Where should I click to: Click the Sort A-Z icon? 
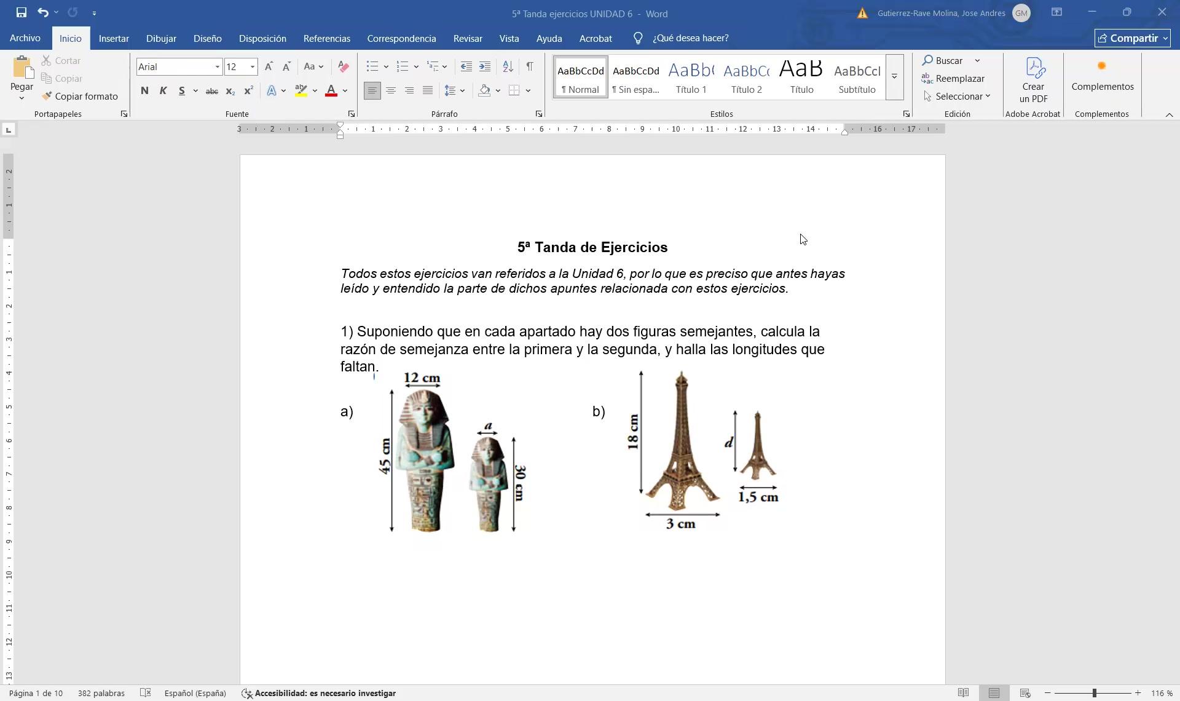(x=508, y=66)
